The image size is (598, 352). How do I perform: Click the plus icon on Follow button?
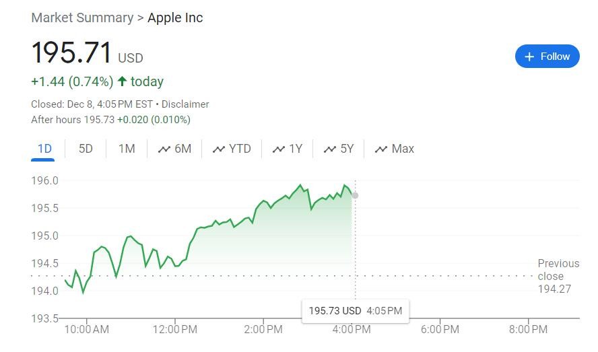529,57
